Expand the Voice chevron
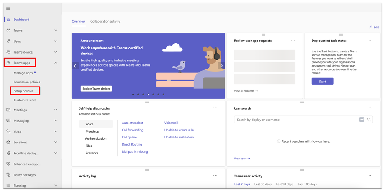This screenshot has width=385, height=192. [56, 131]
